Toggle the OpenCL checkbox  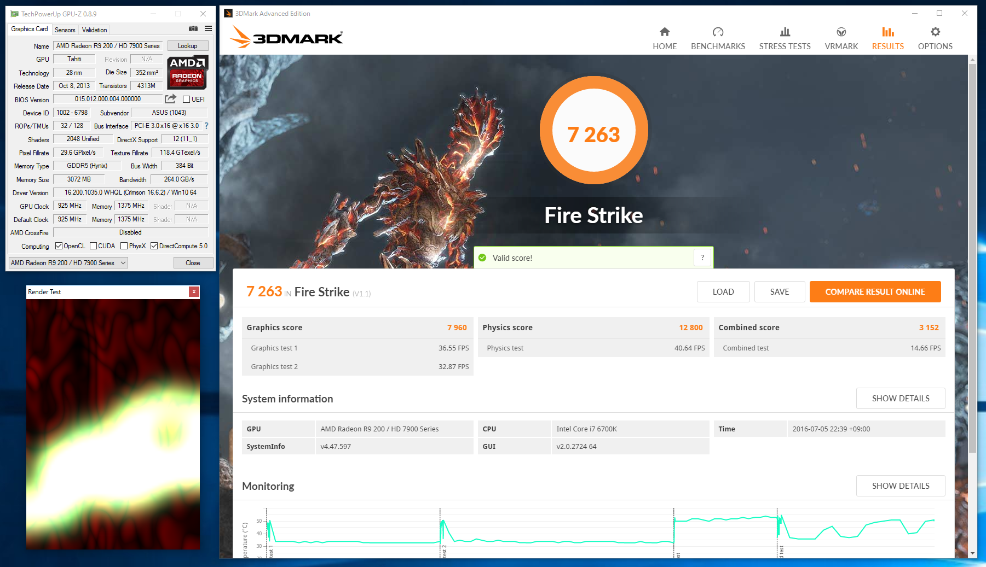point(59,246)
